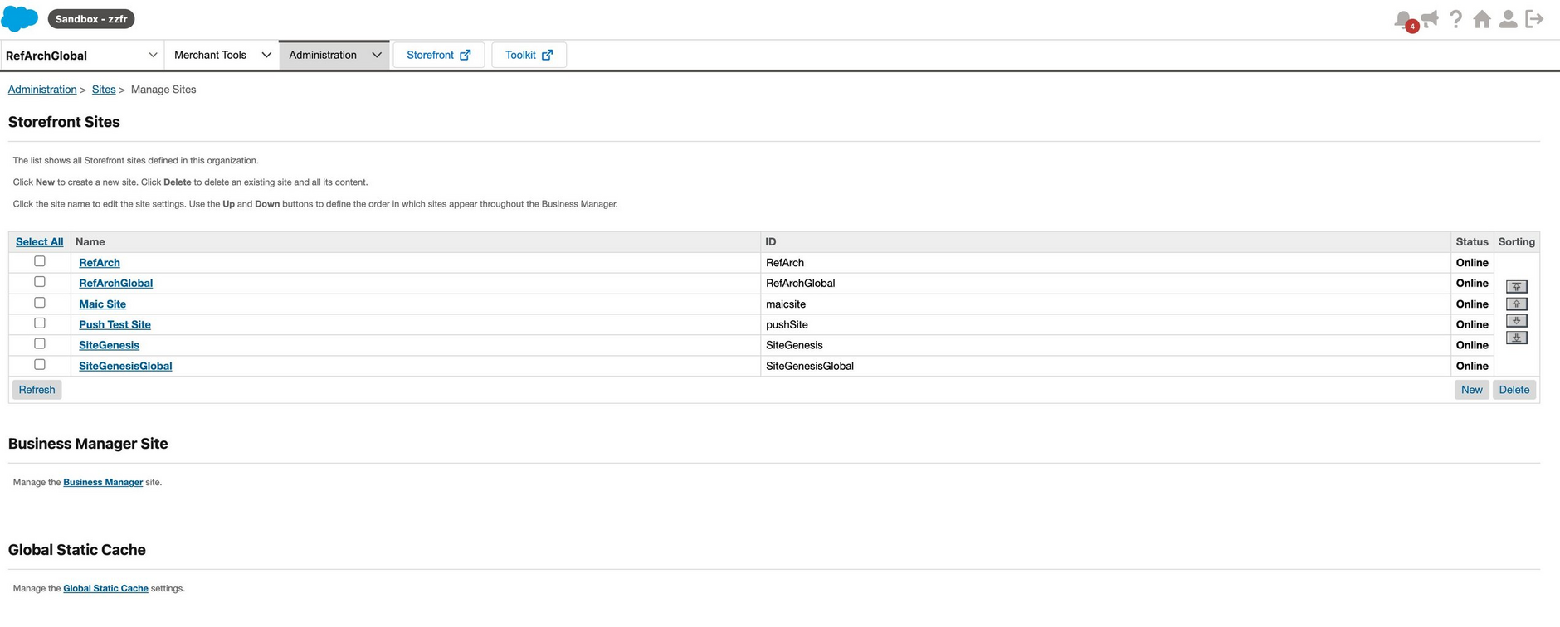Open the notifications bell icon
The image size is (1560, 627).
click(x=1404, y=19)
